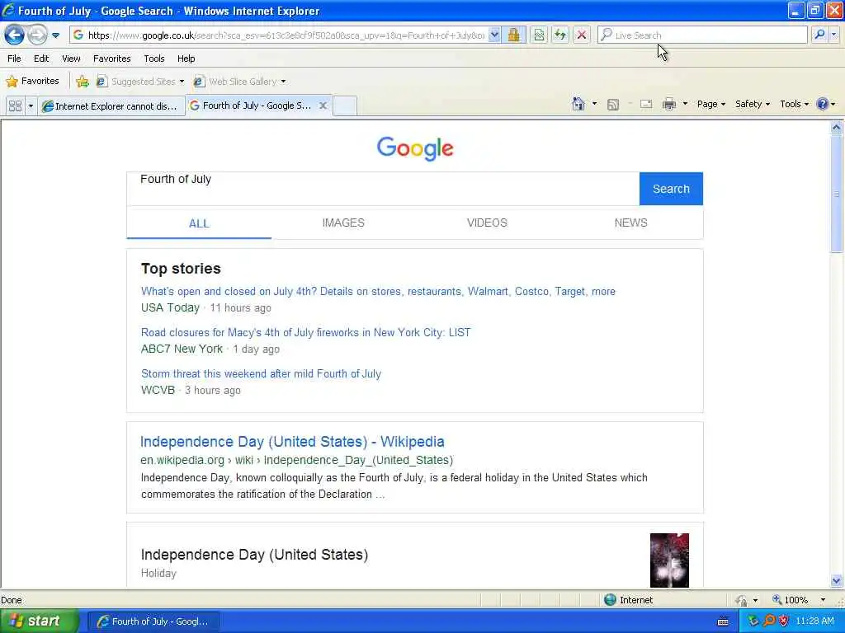845x633 pixels.
Task: Click the on-screen keyboard tray icon
Action: (723, 621)
